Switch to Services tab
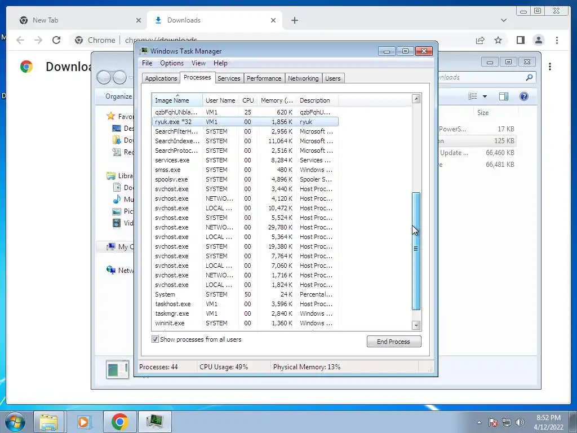The image size is (577, 433). pos(229,78)
